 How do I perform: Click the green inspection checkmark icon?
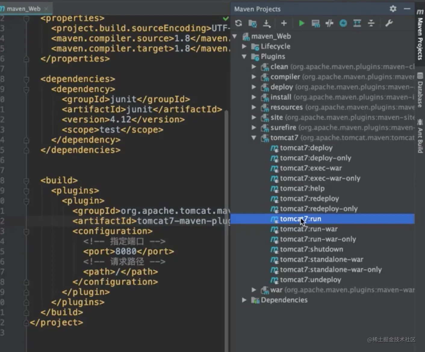[x=226, y=19]
